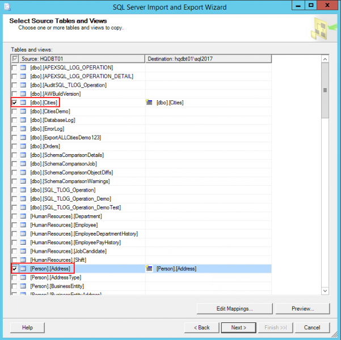This screenshot has width=341, height=340.
Task: Click the table icon beside [Person].[BusinessEntity]
Action: coord(23,286)
